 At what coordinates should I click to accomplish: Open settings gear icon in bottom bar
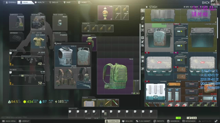point(216,121)
